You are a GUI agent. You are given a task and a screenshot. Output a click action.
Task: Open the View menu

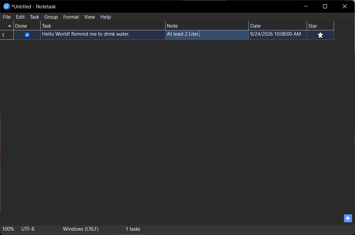coord(90,17)
